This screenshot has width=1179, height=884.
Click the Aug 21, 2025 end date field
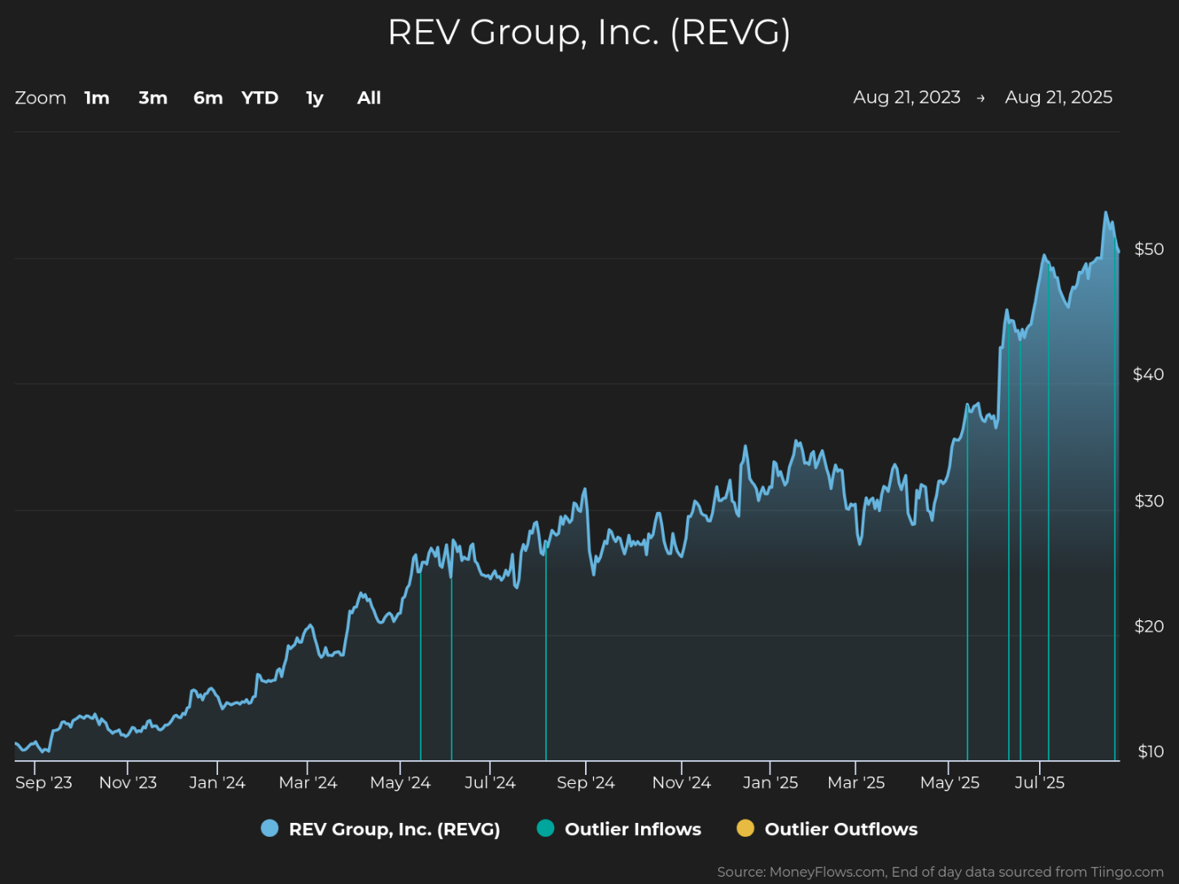[1059, 98]
